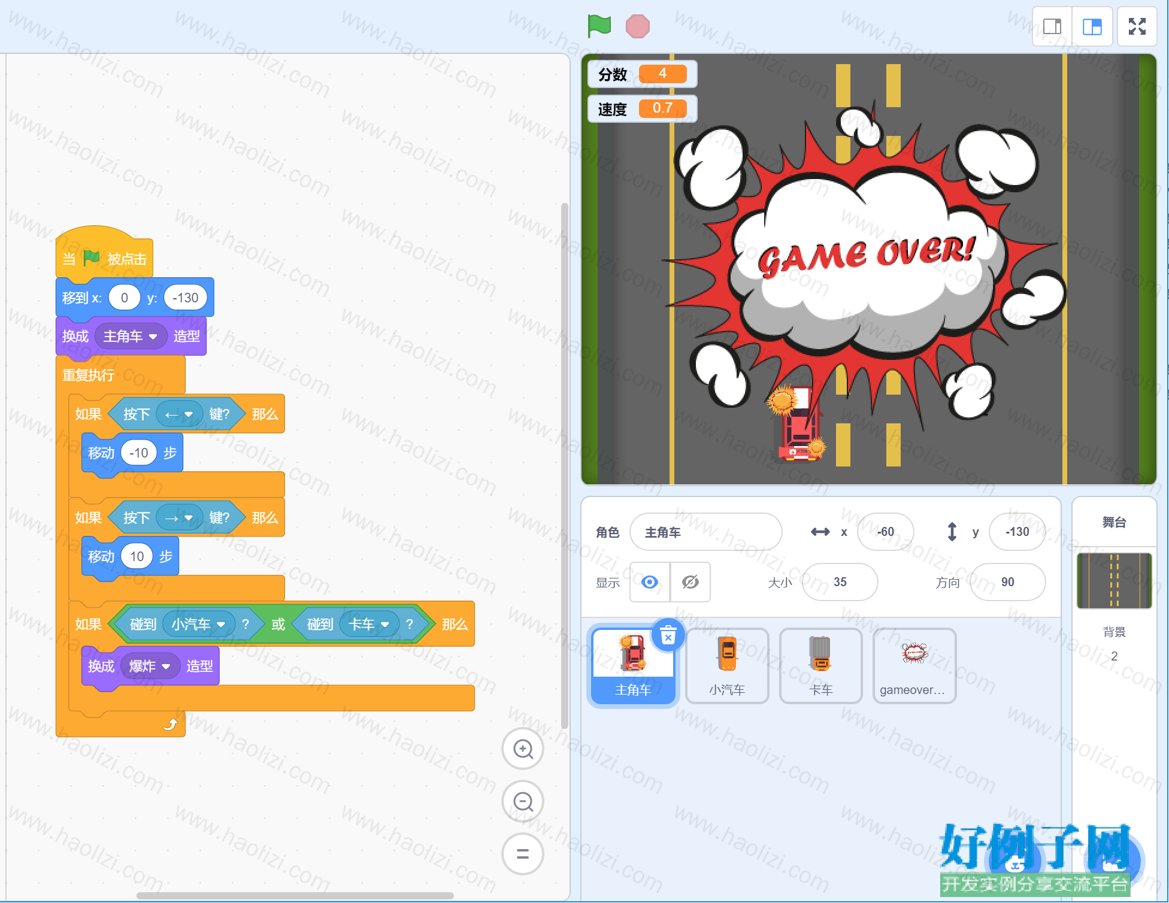Screen dimensions: 1169x903
Task: Edit the sprite x position field
Action: [x=885, y=532]
